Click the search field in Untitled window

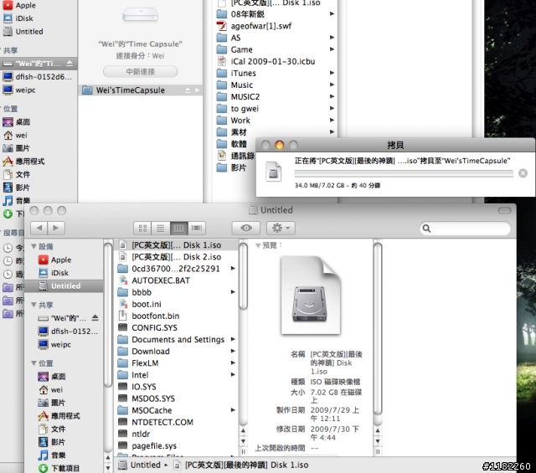pos(465,228)
